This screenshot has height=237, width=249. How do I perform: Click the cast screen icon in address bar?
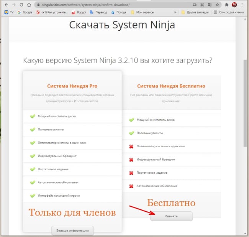point(195,5)
